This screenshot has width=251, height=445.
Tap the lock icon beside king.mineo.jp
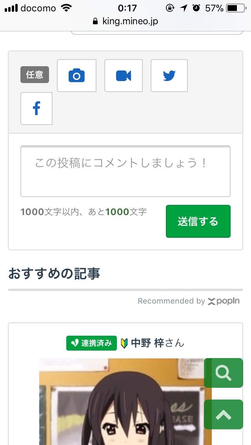pyautogui.click(x=95, y=22)
